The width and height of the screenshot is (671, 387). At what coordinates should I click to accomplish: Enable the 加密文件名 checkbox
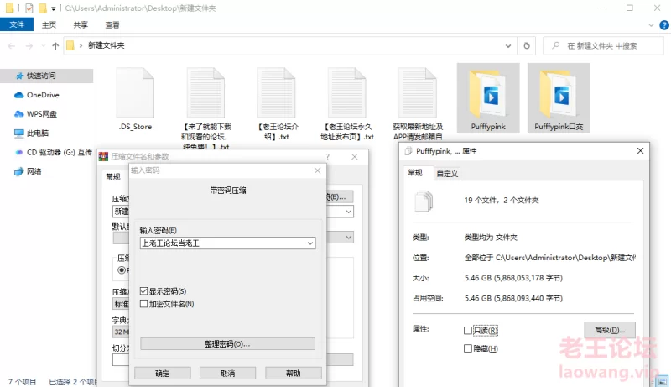point(144,303)
